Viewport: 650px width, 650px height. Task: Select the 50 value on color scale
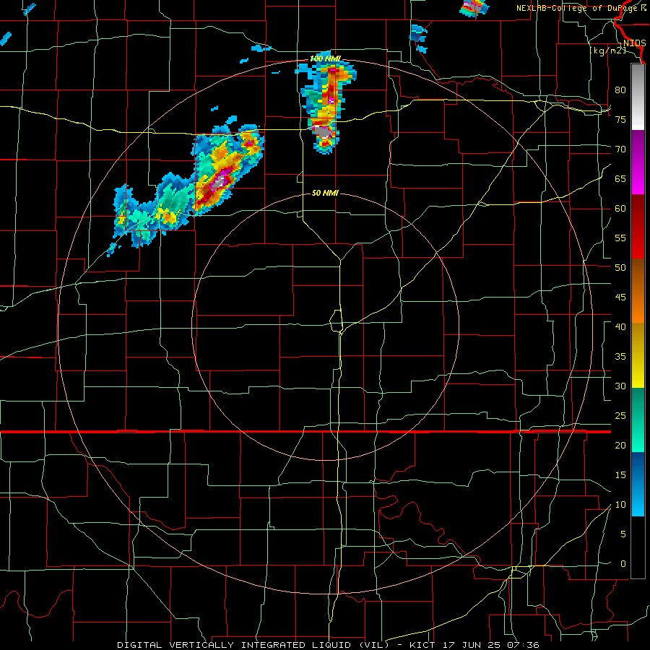(620, 268)
